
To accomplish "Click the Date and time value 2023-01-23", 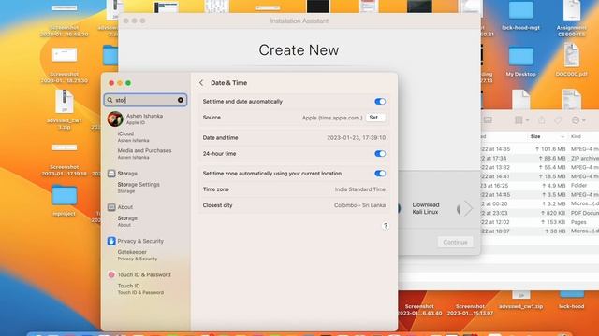I will point(356,137).
